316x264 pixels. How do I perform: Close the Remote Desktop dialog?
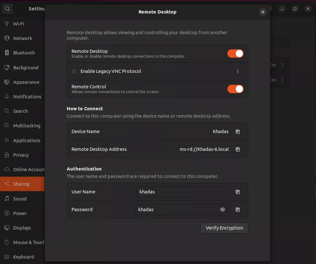[x=263, y=12]
